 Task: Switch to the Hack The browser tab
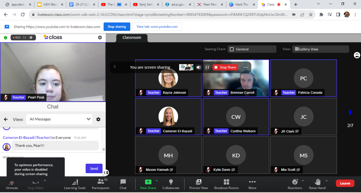tap(242, 5)
